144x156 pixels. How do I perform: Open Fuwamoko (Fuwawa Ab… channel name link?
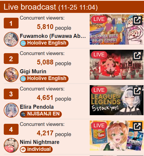click(x=53, y=36)
